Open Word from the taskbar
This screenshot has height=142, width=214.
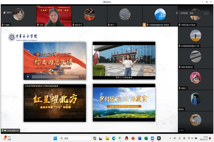tap(140, 138)
